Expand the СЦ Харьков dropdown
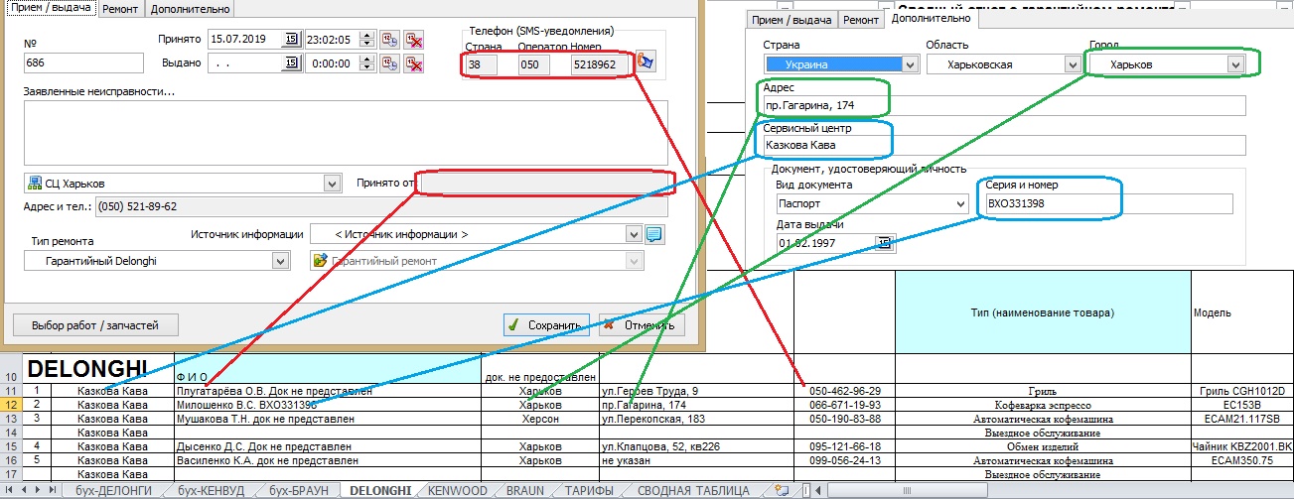Image resolution: width=1294 pixels, height=499 pixels. pyautogui.click(x=332, y=184)
